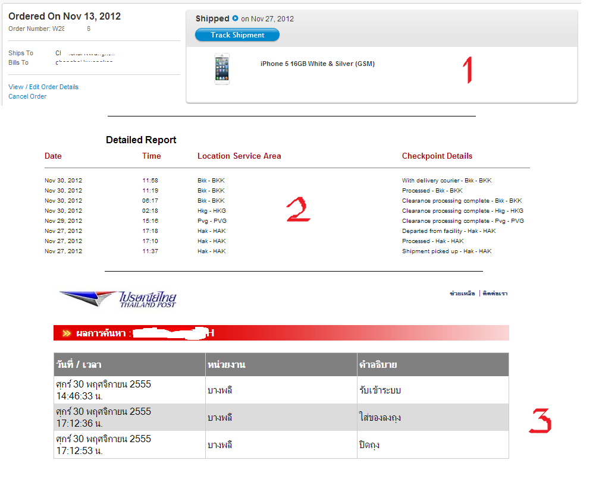Select the รับเข้าระบบ status cell
Image resolution: width=599 pixels, height=479 pixels.
tap(433, 390)
